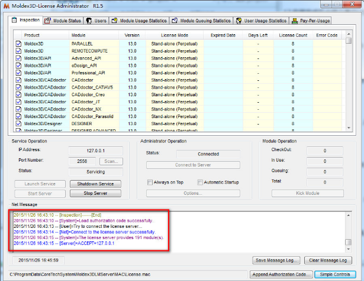Click the Error Code column header
Viewport: 364px width, 281px height.
[327, 35]
